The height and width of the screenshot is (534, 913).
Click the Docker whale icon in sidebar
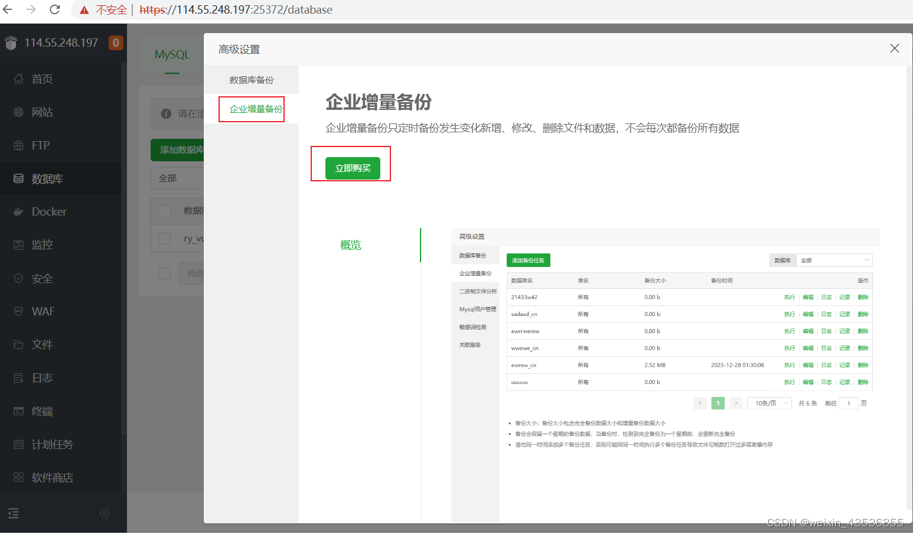[x=19, y=211]
